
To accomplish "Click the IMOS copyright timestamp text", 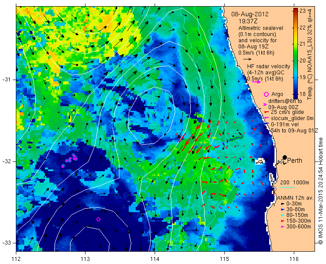I will click(x=321, y=191).
